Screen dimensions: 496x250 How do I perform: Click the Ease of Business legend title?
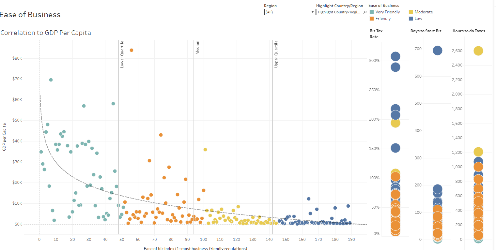(x=384, y=5)
